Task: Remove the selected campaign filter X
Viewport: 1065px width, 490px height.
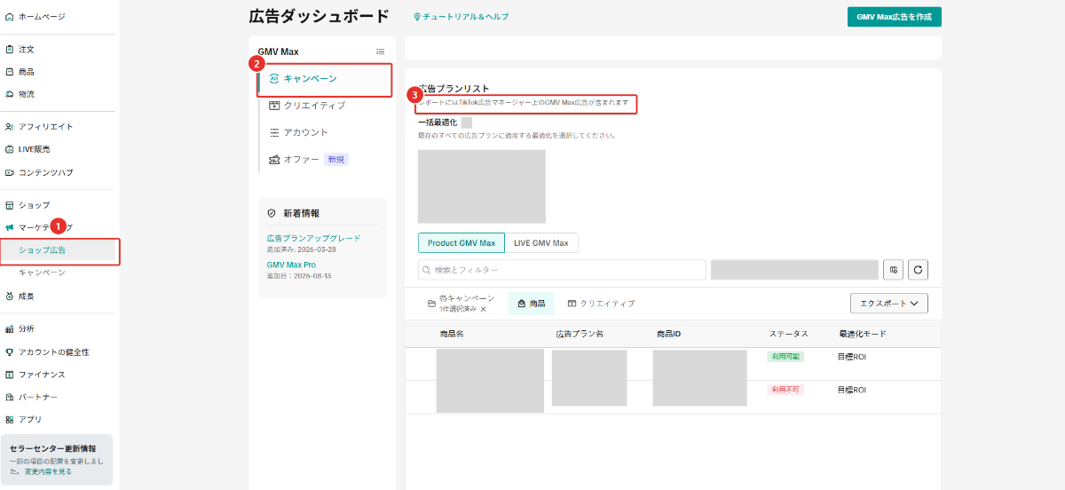Action: (484, 310)
